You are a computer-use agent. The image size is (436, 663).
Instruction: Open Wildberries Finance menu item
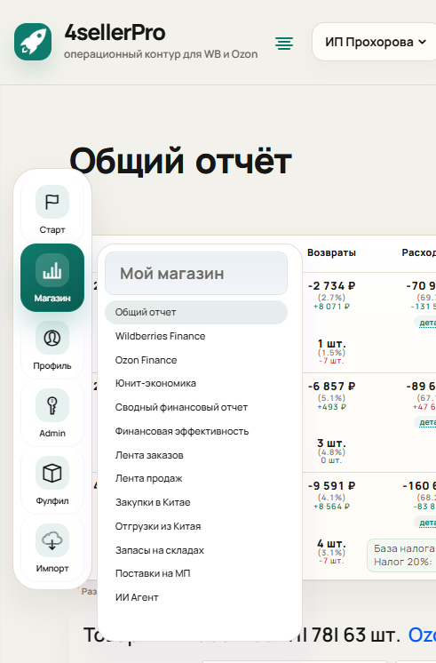196,336
